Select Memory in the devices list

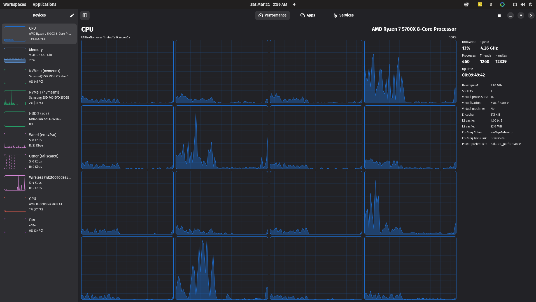point(39,55)
